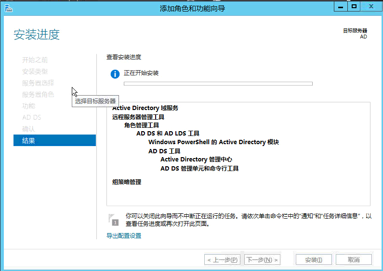Click the AD DS 工具 entry in the list
Viewport: 383px width, 271px height.
164,151
